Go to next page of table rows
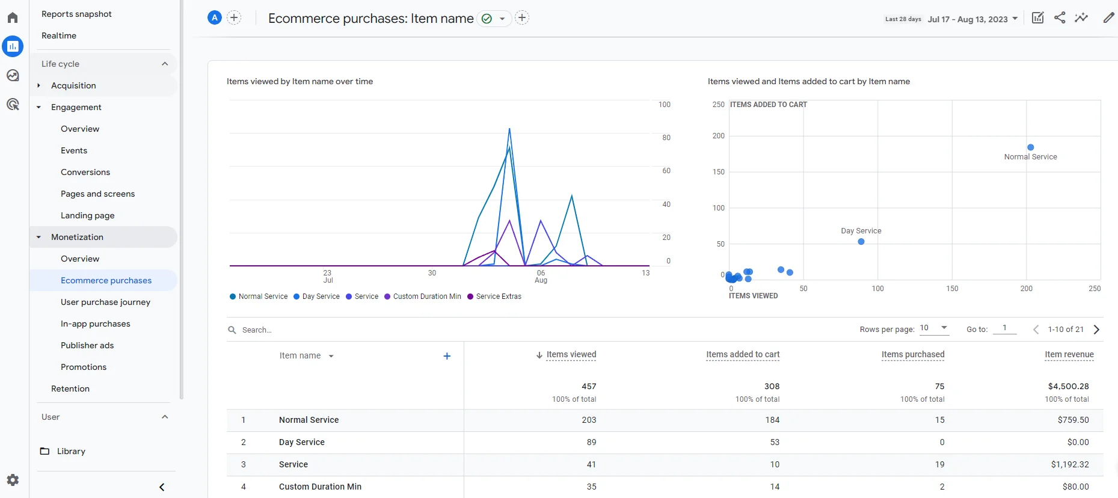The width and height of the screenshot is (1118, 498). (1096, 330)
